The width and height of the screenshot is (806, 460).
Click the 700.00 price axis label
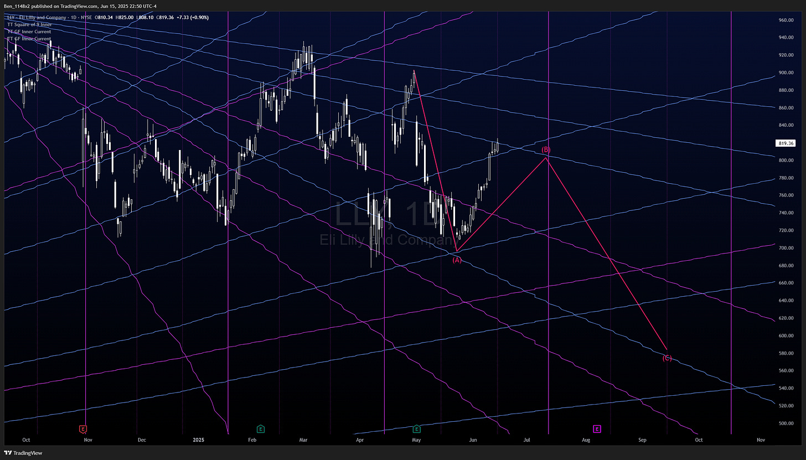(x=785, y=248)
